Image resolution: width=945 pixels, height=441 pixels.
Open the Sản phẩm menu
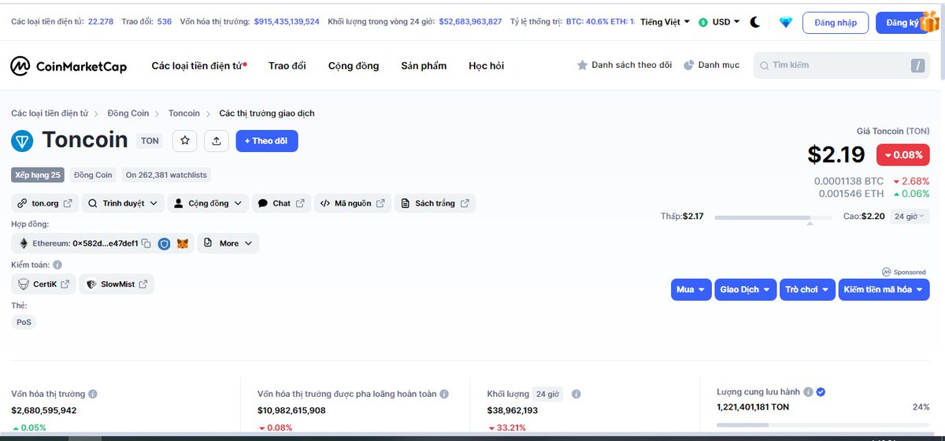pos(424,65)
